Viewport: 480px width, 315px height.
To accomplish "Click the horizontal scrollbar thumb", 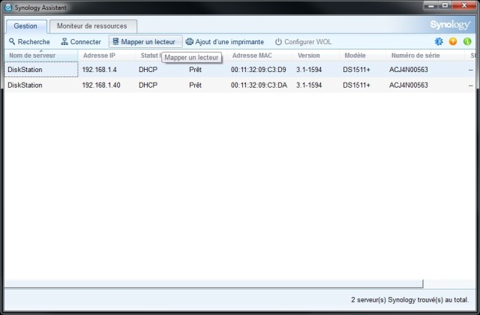I will [x=214, y=283].
